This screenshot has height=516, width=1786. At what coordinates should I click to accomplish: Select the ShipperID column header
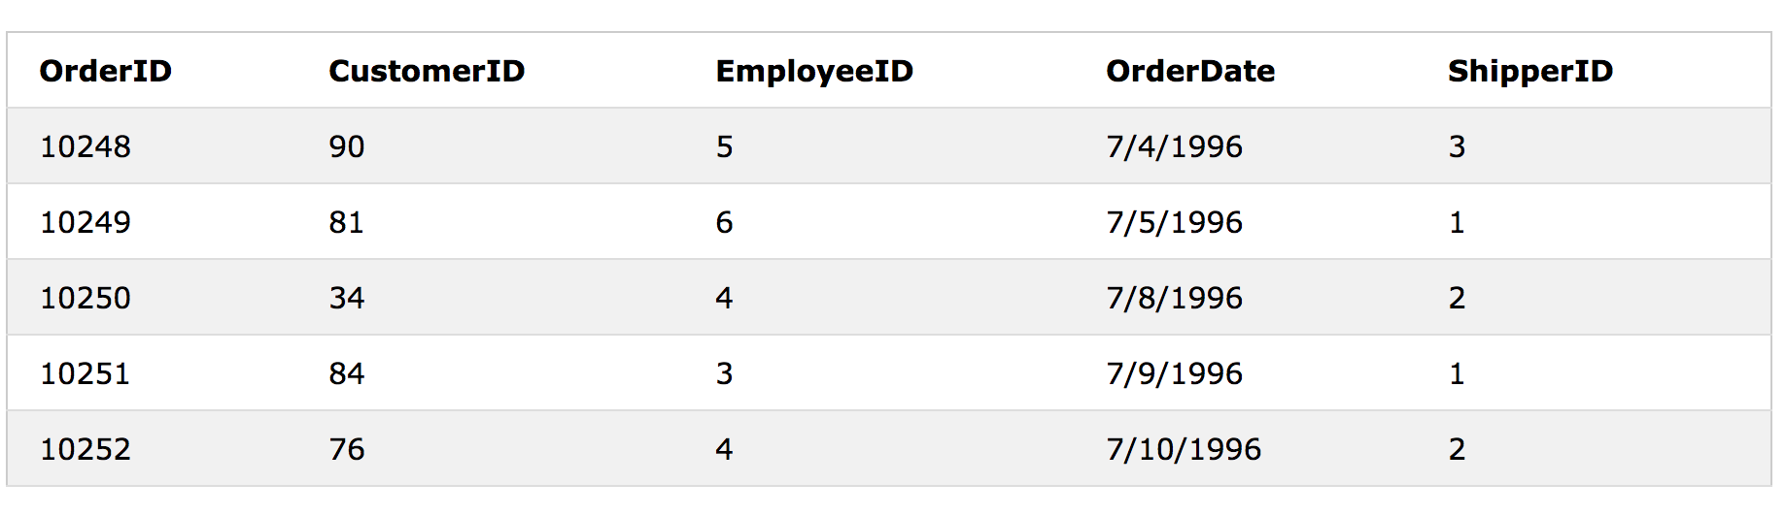pos(1530,71)
